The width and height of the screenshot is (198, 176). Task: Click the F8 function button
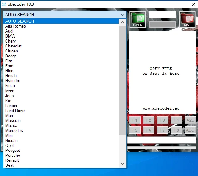pyautogui.click(x=176, y=130)
